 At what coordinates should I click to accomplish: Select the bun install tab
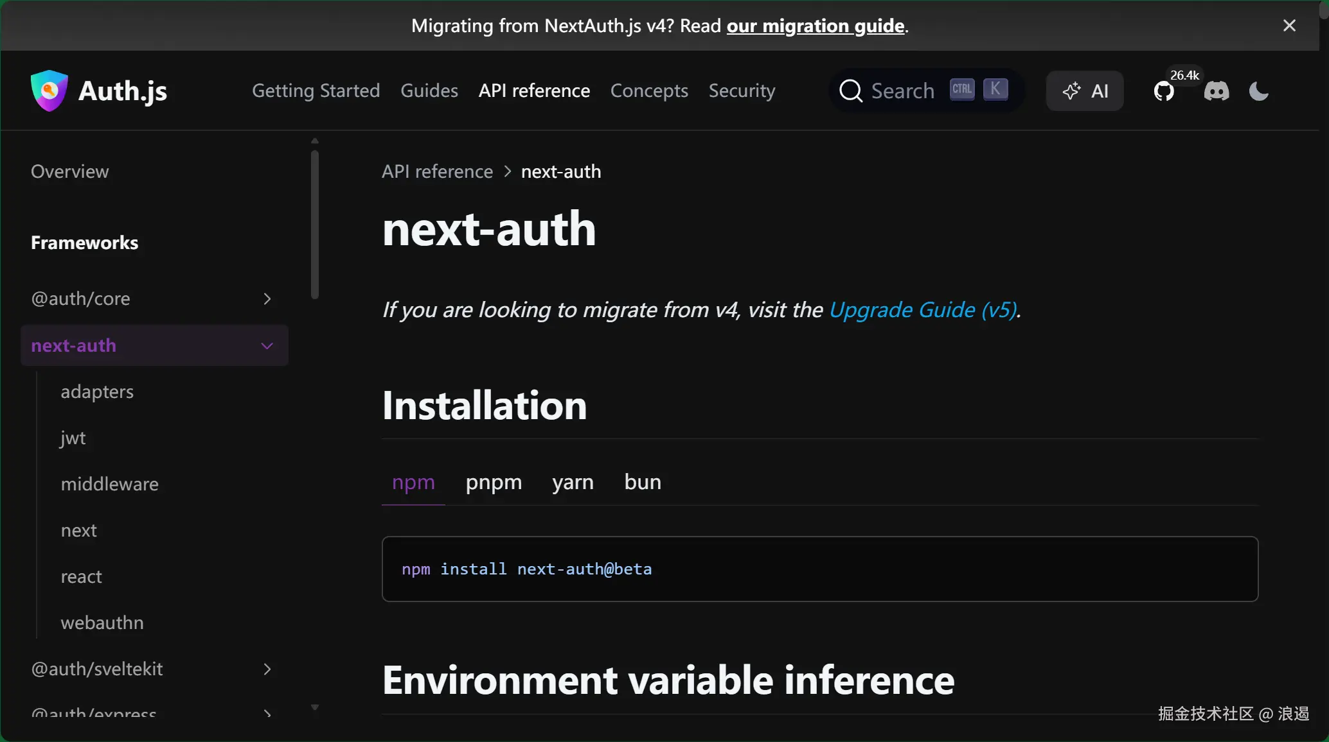(x=643, y=482)
